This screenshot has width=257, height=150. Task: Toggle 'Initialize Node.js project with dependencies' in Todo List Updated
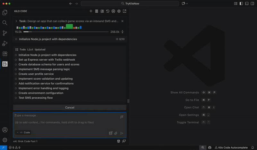16,55
